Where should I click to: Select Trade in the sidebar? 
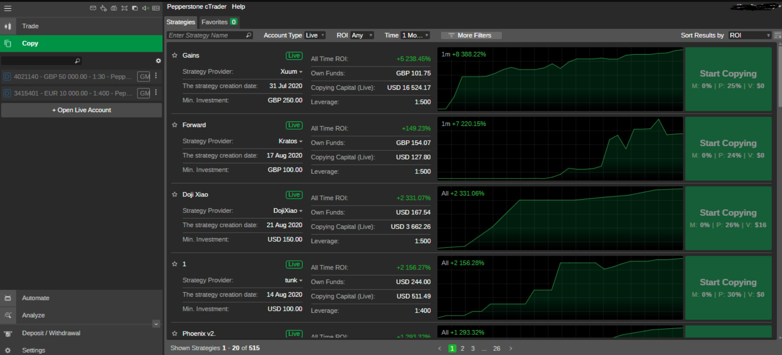(81, 26)
